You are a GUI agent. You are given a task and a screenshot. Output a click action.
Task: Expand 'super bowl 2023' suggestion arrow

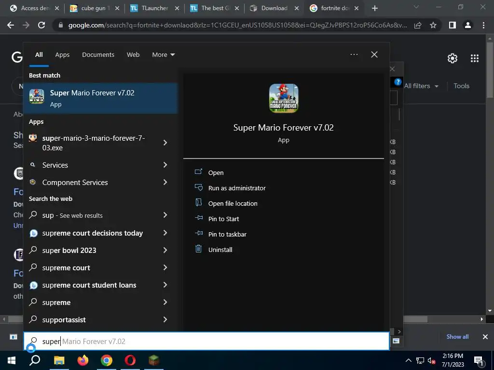pyautogui.click(x=165, y=250)
